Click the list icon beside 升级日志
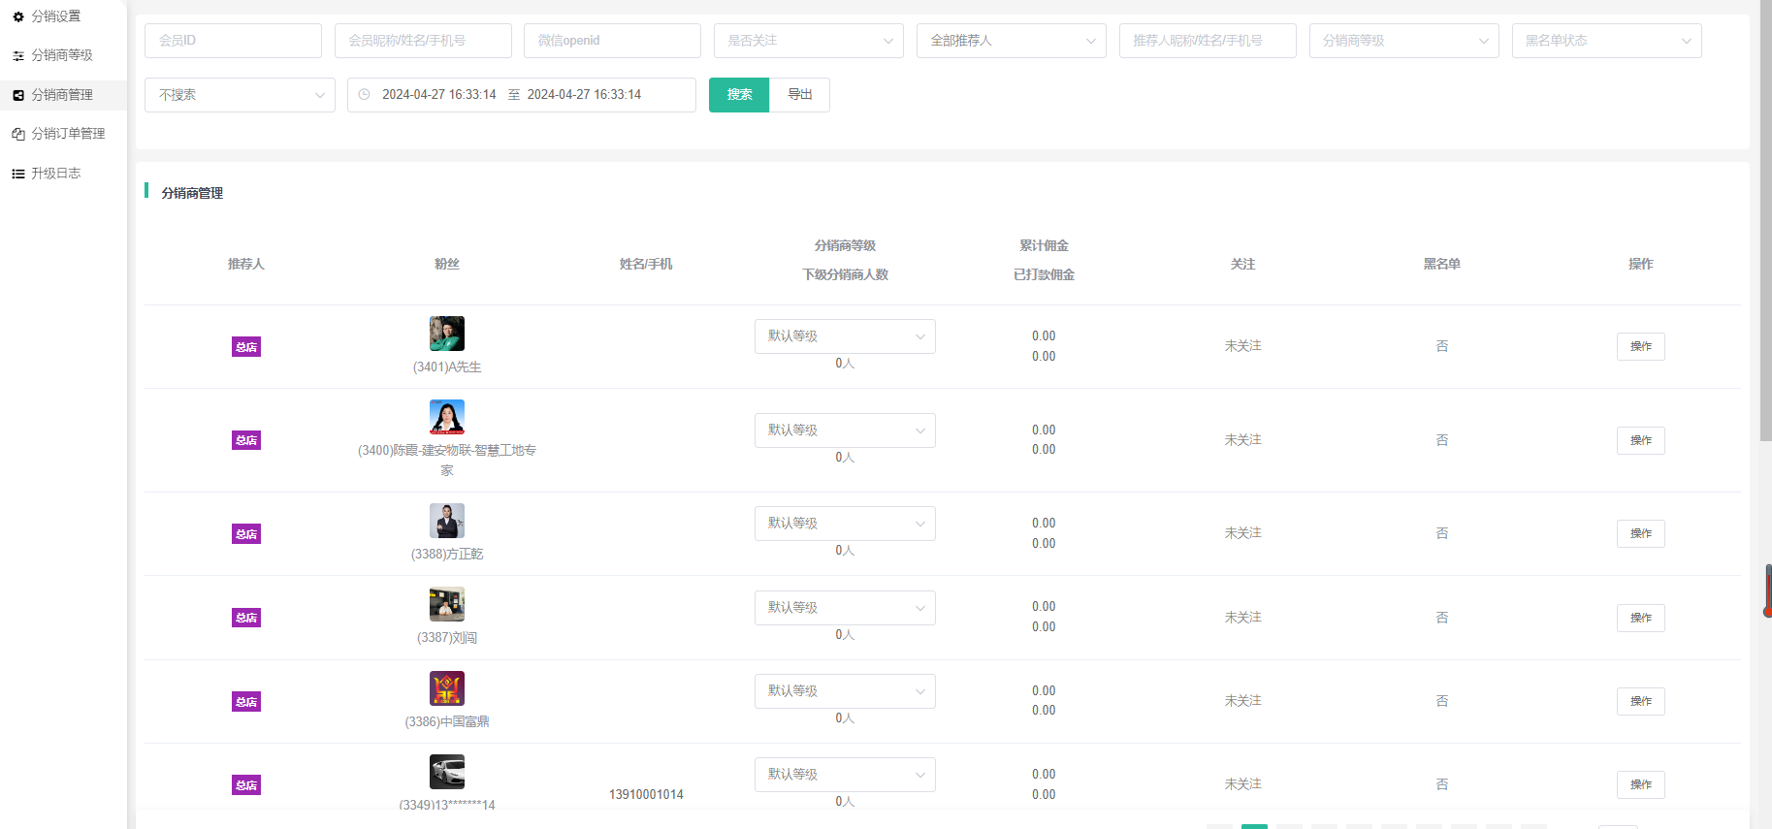The height and width of the screenshot is (829, 1772). [18, 174]
